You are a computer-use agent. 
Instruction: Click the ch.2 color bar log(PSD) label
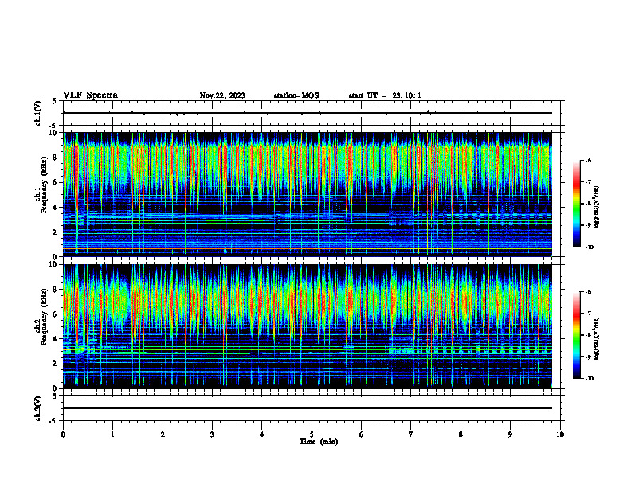(x=597, y=338)
